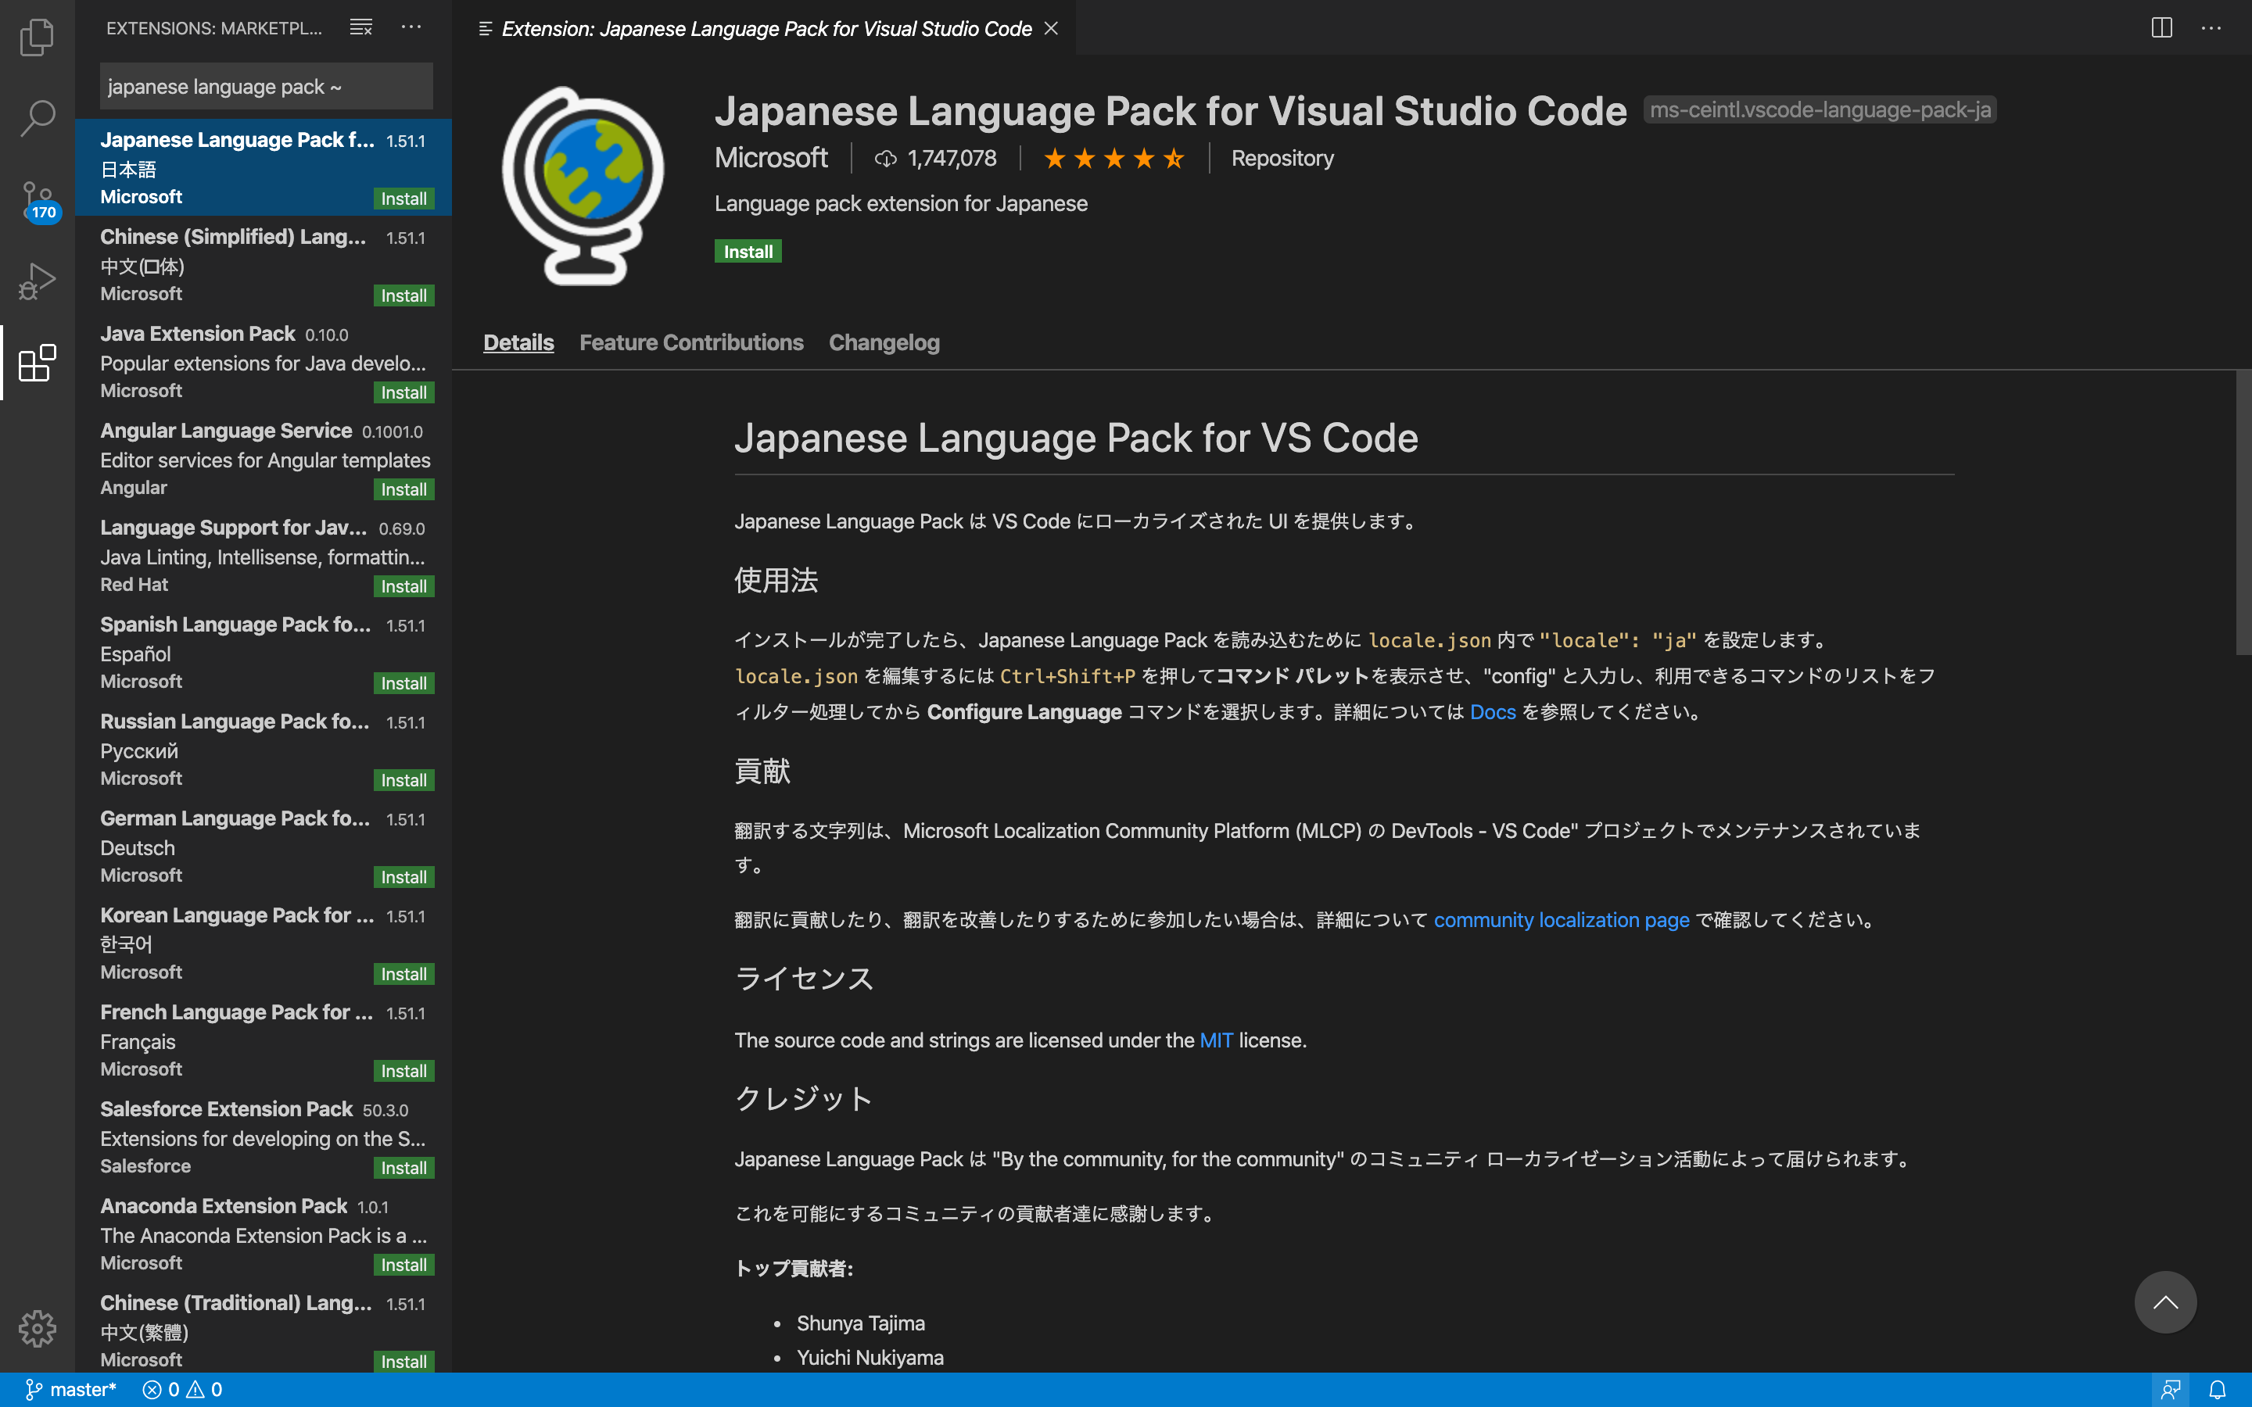Open editor more actions ellipsis menu
The image size is (2252, 1407).
click(x=2211, y=28)
